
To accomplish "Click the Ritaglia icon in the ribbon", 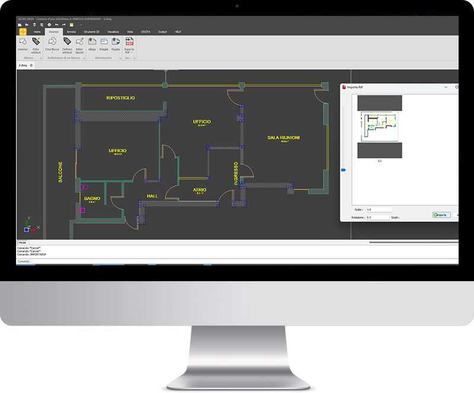I will click(103, 41).
